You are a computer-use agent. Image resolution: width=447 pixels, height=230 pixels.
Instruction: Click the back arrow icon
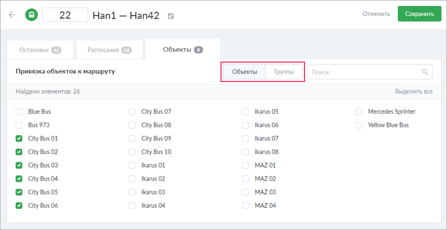tap(12, 14)
